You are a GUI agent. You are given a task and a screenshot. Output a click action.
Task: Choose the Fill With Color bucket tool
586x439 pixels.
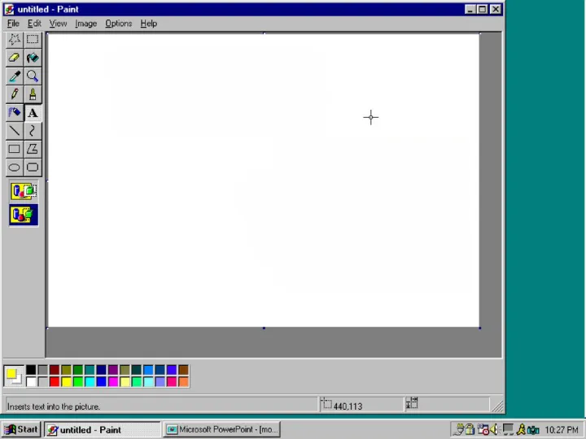(33, 58)
